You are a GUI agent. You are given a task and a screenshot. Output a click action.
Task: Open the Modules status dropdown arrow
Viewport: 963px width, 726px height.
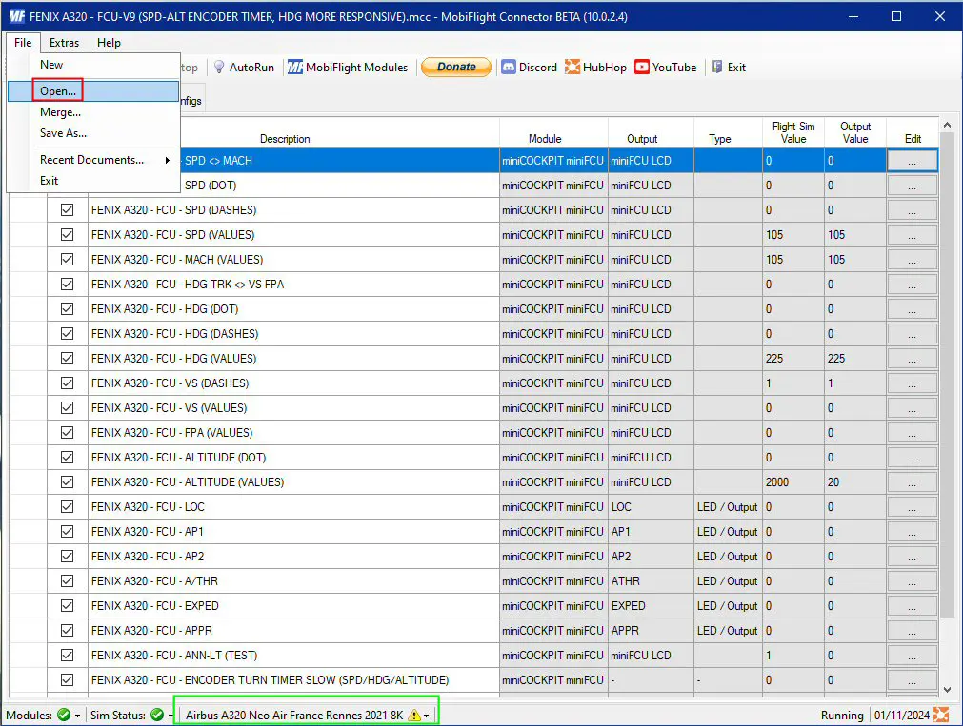pyautogui.click(x=77, y=716)
